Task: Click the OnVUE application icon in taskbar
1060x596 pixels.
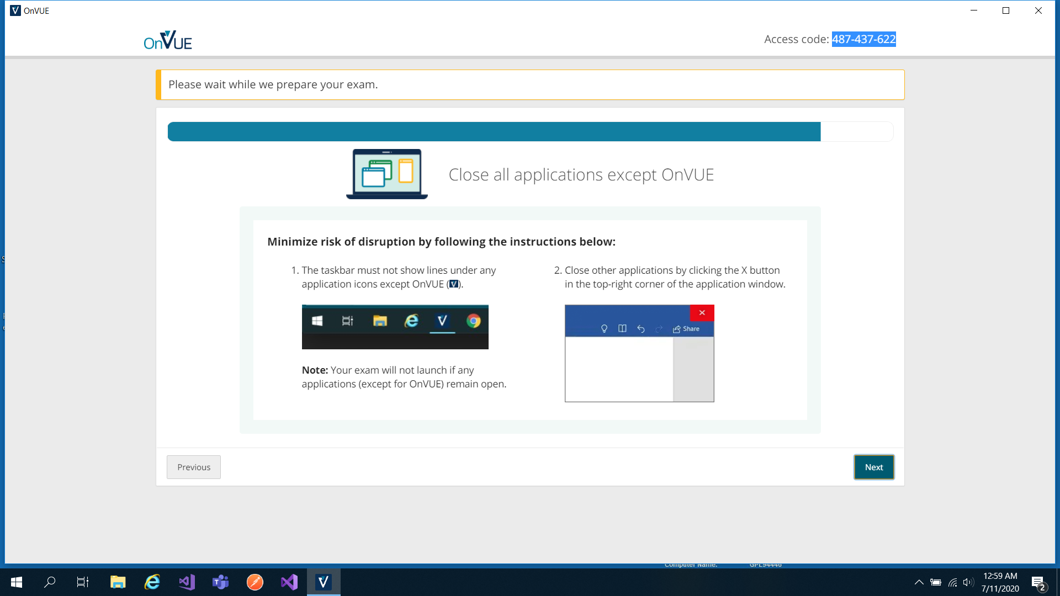Action: pyautogui.click(x=323, y=582)
